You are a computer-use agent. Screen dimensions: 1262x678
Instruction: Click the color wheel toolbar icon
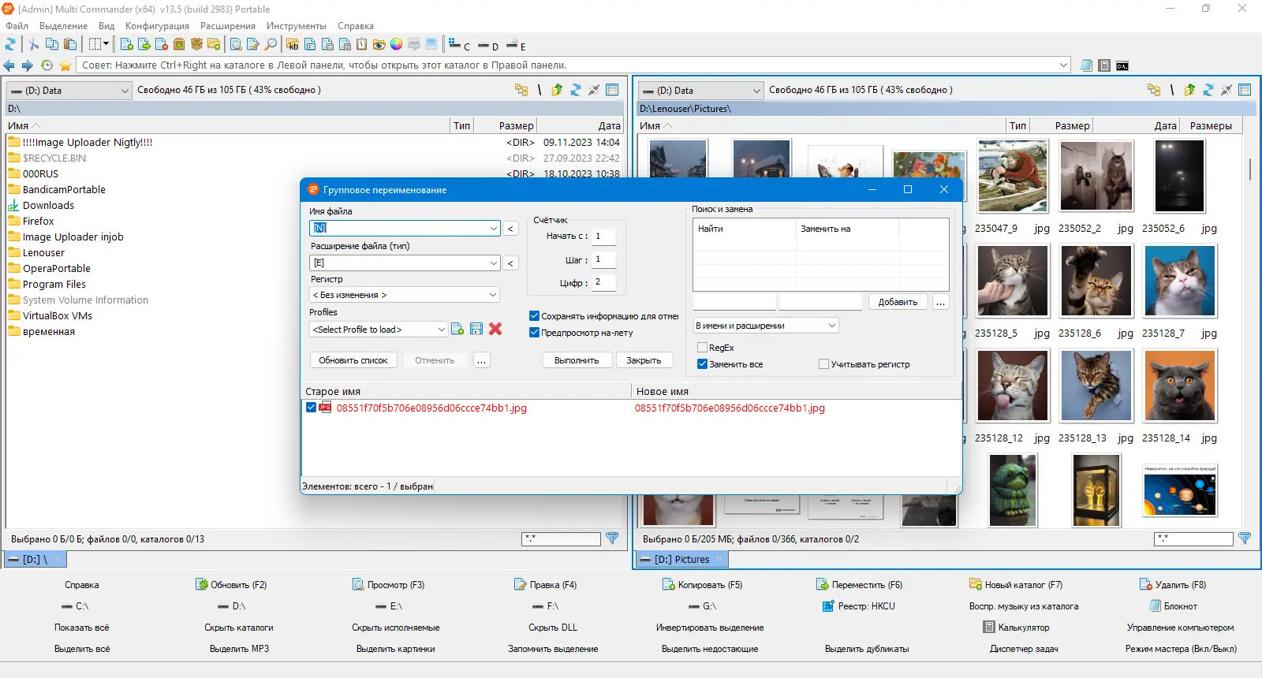tap(397, 45)
